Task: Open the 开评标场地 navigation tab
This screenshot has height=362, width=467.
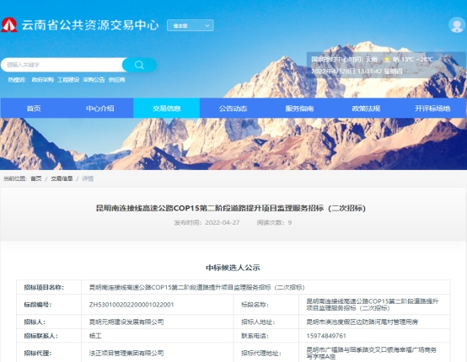Action: coord(432,109)
